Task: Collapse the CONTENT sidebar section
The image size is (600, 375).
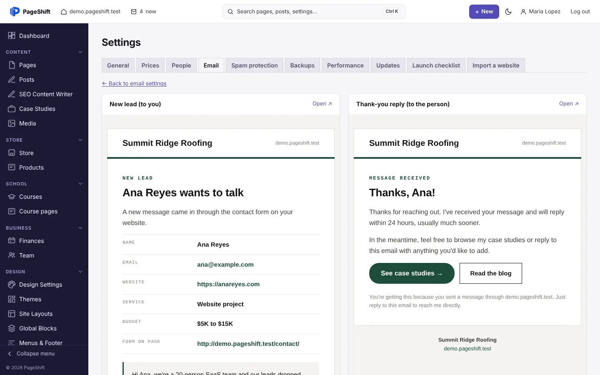Action: [80, 52]
